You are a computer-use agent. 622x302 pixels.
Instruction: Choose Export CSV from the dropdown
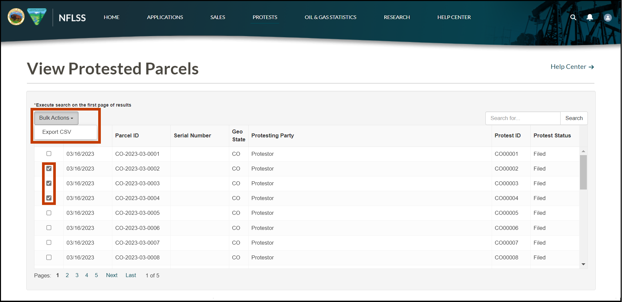click(57, 132)
